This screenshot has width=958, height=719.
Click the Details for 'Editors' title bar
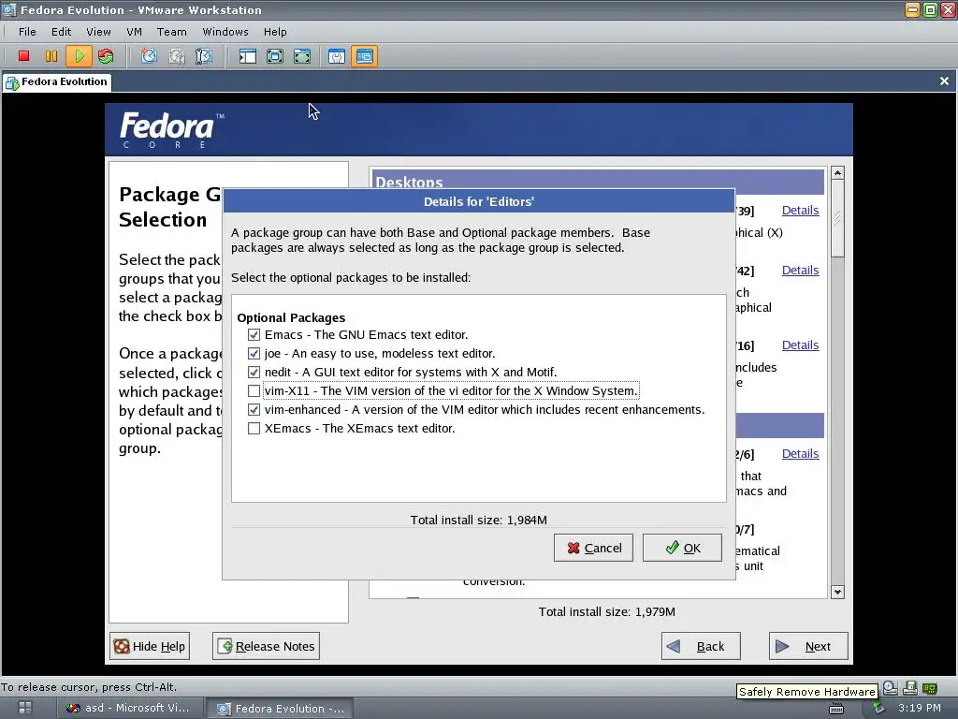(478, 202)
